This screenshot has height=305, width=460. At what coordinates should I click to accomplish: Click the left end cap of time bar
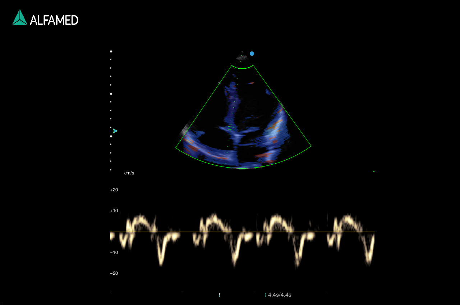220,295
